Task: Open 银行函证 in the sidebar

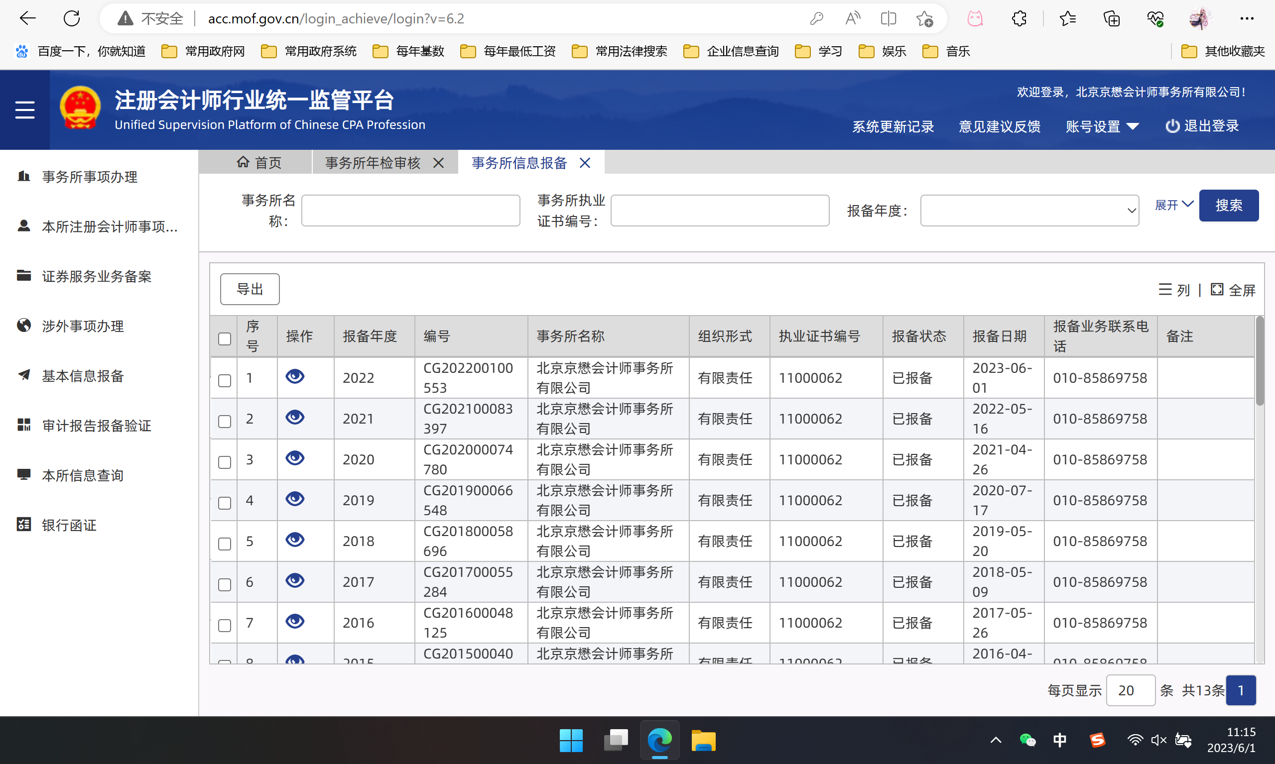Action: (69, 525)
